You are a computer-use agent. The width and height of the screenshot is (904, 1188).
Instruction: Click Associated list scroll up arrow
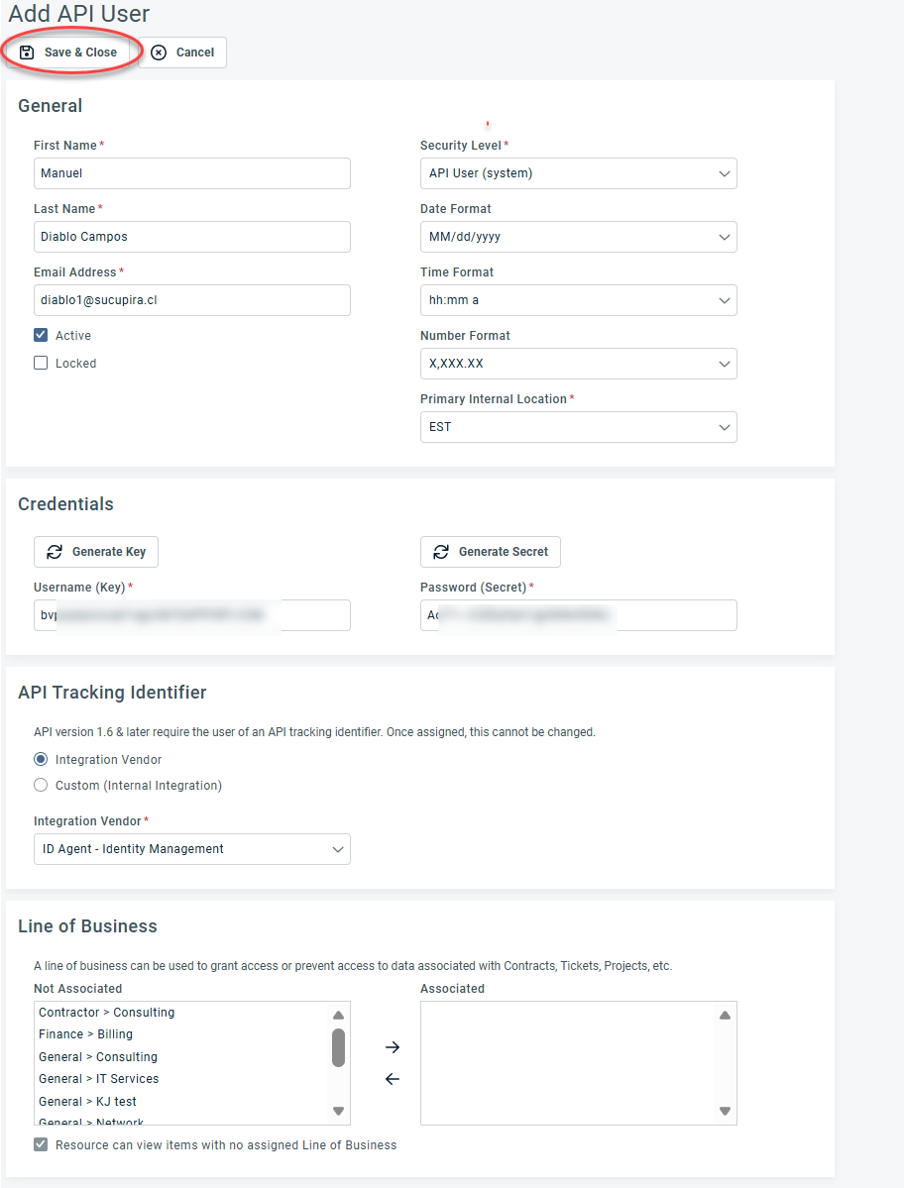tap(725, 1016)
